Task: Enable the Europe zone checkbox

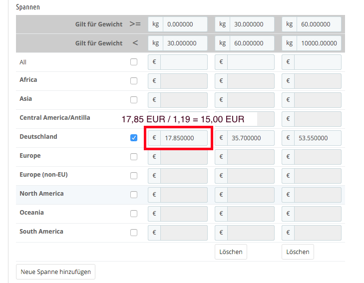Action: pyautogui.click(x=133, y=157)
